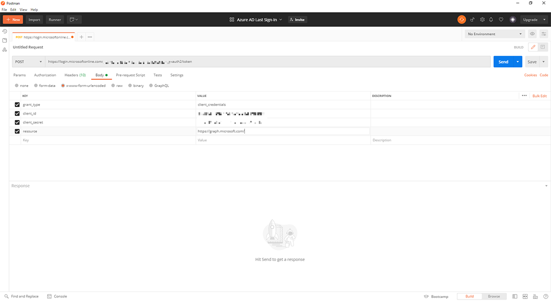This screenshot has height=301, width=551.
Task: Click the blue Send button
Action: coord(503,61)
